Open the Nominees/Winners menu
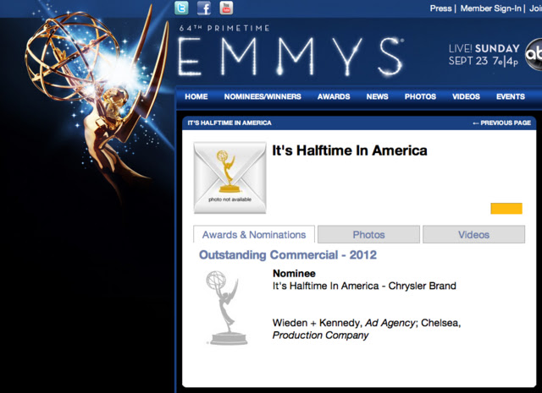This screenshot has width=542, height=393. click(263, 96)
